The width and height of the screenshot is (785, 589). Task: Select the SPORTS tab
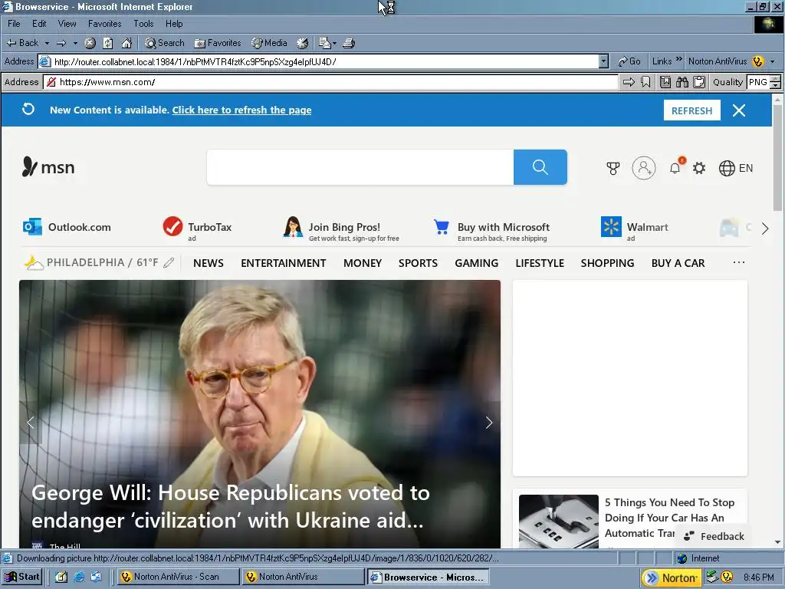pos(418,263)
